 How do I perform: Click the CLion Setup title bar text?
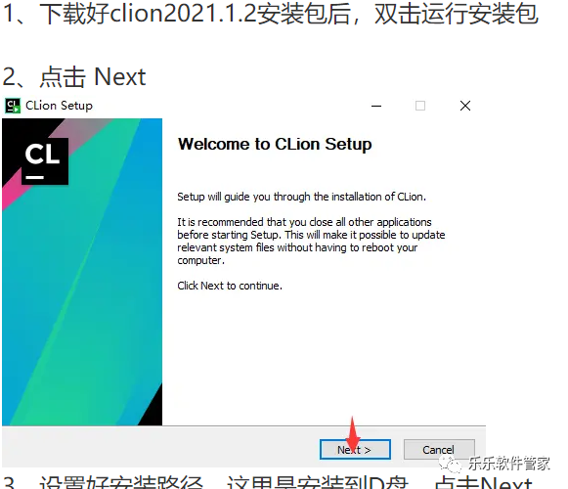(59, 106)
